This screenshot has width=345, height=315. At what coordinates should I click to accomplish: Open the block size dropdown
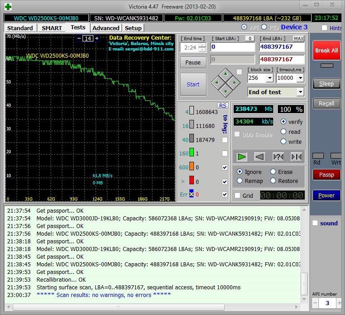click(270, 78)
